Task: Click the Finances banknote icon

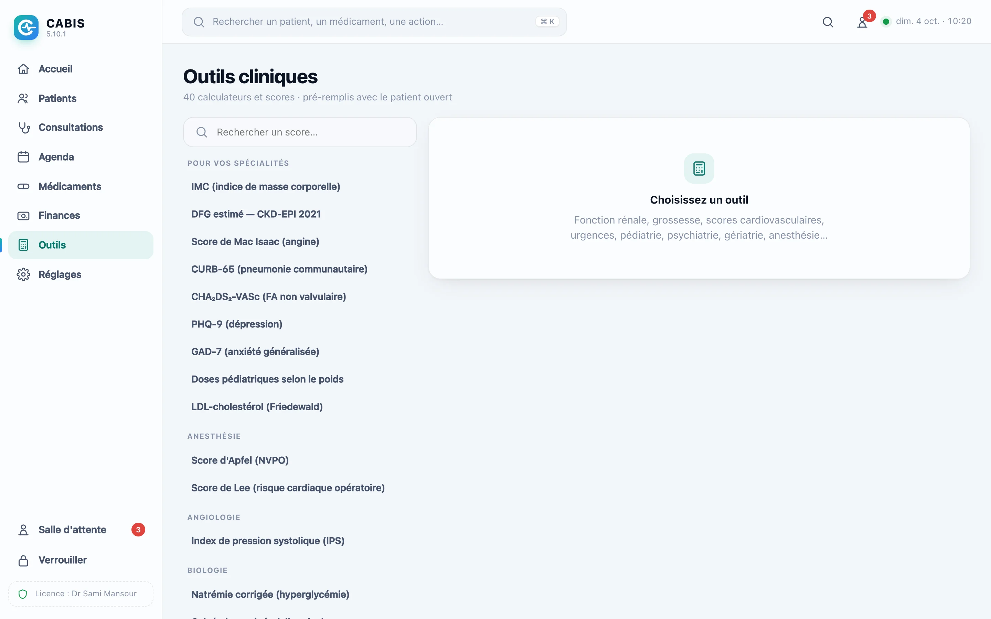Action: click(x=23, y=215)
